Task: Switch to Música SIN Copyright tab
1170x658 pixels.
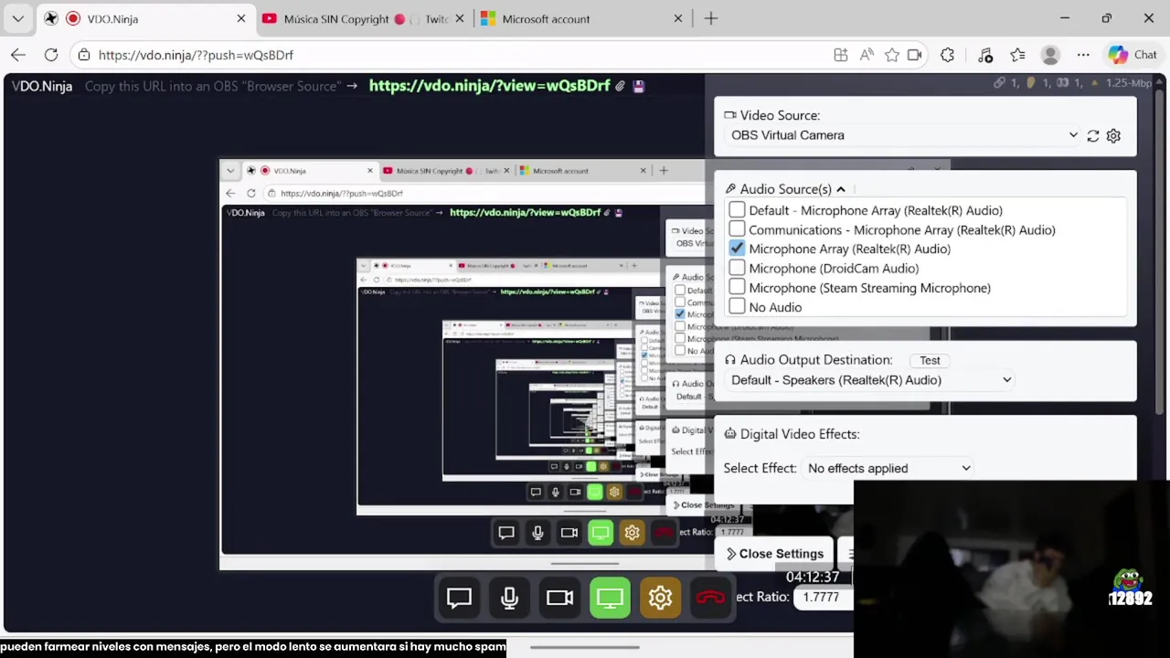Action: click(x=363, y=18)
